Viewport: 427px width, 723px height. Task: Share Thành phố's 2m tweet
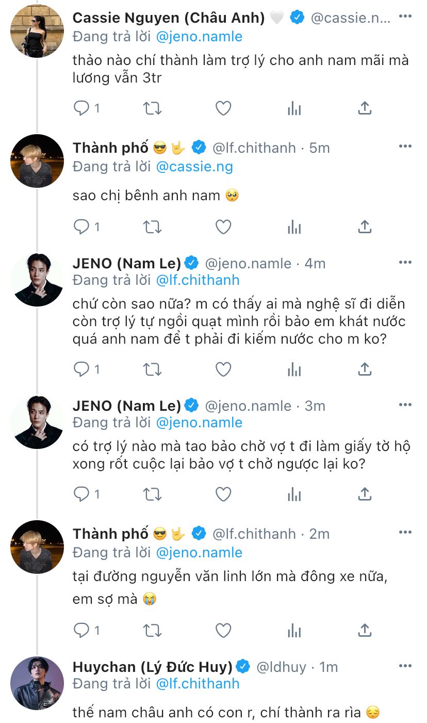point(365,630)
